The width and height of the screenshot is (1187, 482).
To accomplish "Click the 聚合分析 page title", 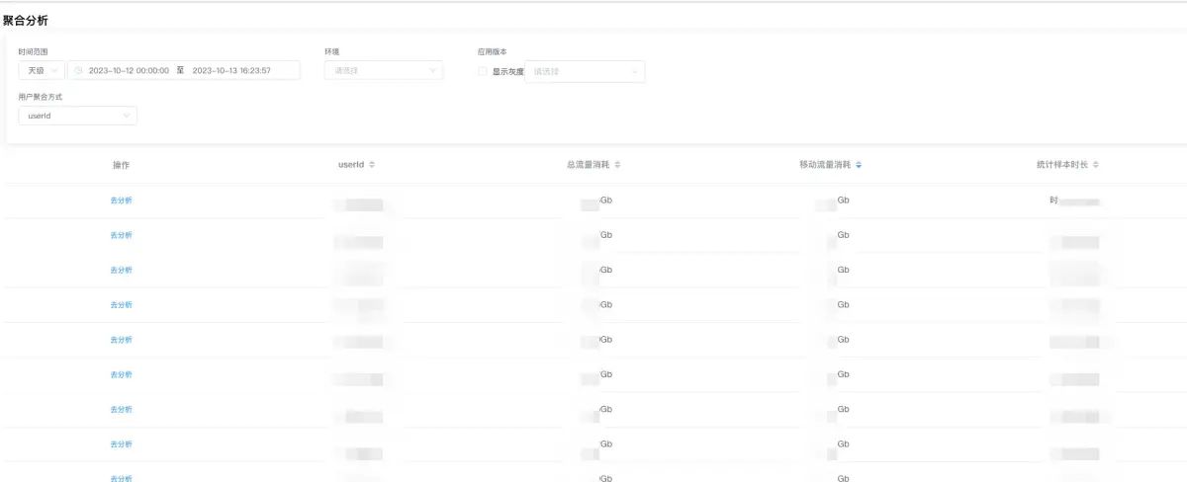I will [25, 20].
